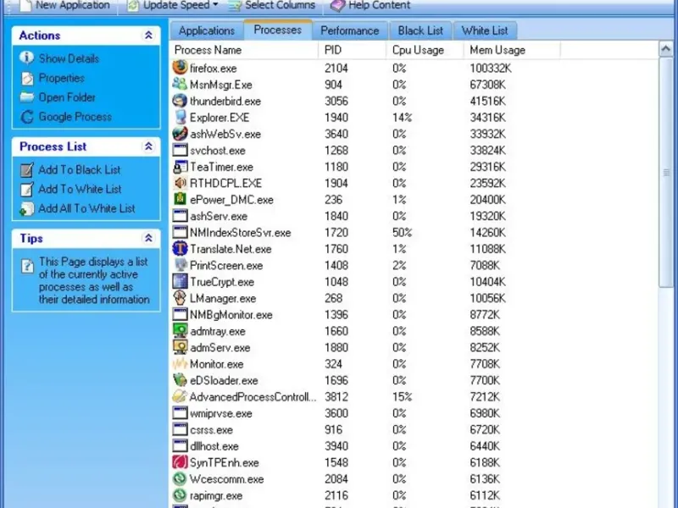The height and width of the screenshot is (508, 678).
Task: Click the Google Process icon
Action: coord(27,117)
